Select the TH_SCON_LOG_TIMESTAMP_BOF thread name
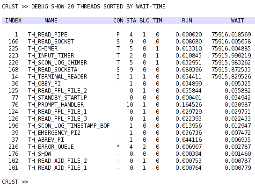The width and height of the screenshot is (255, 188). (x=69, y=126)
